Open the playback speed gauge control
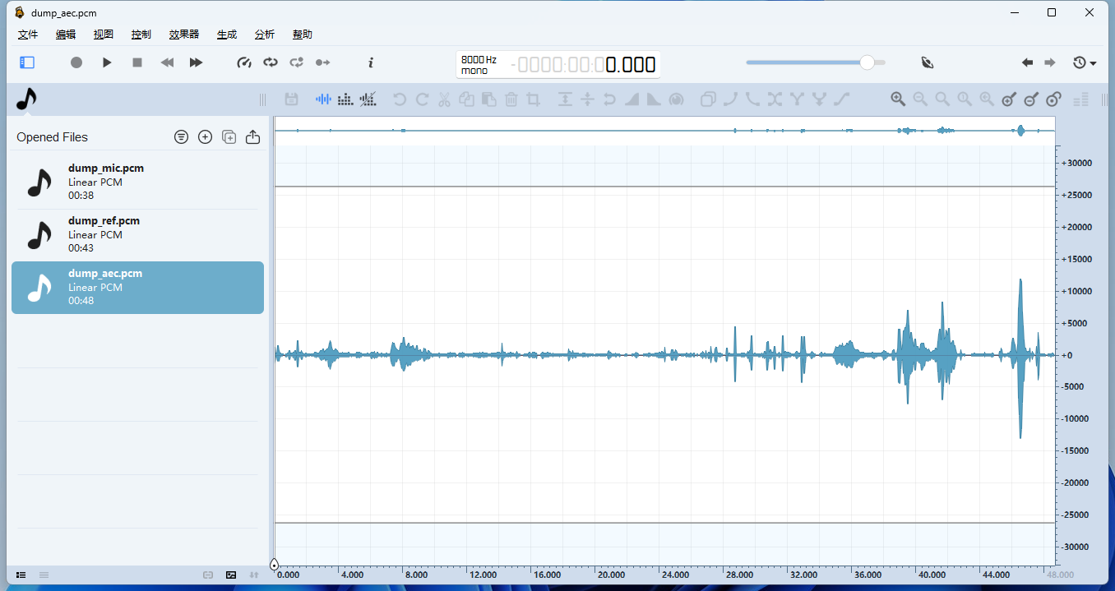Screen dimensions: 1115x591 (x=244, y=62)
